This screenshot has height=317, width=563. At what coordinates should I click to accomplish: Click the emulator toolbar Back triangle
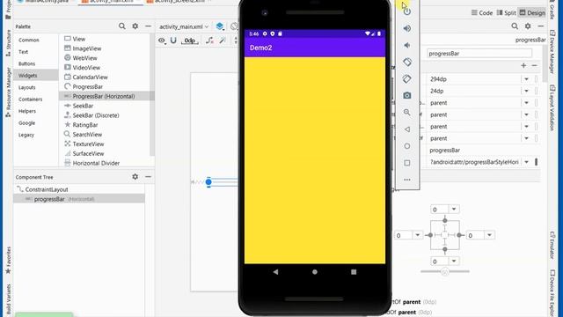click(406, 129)
